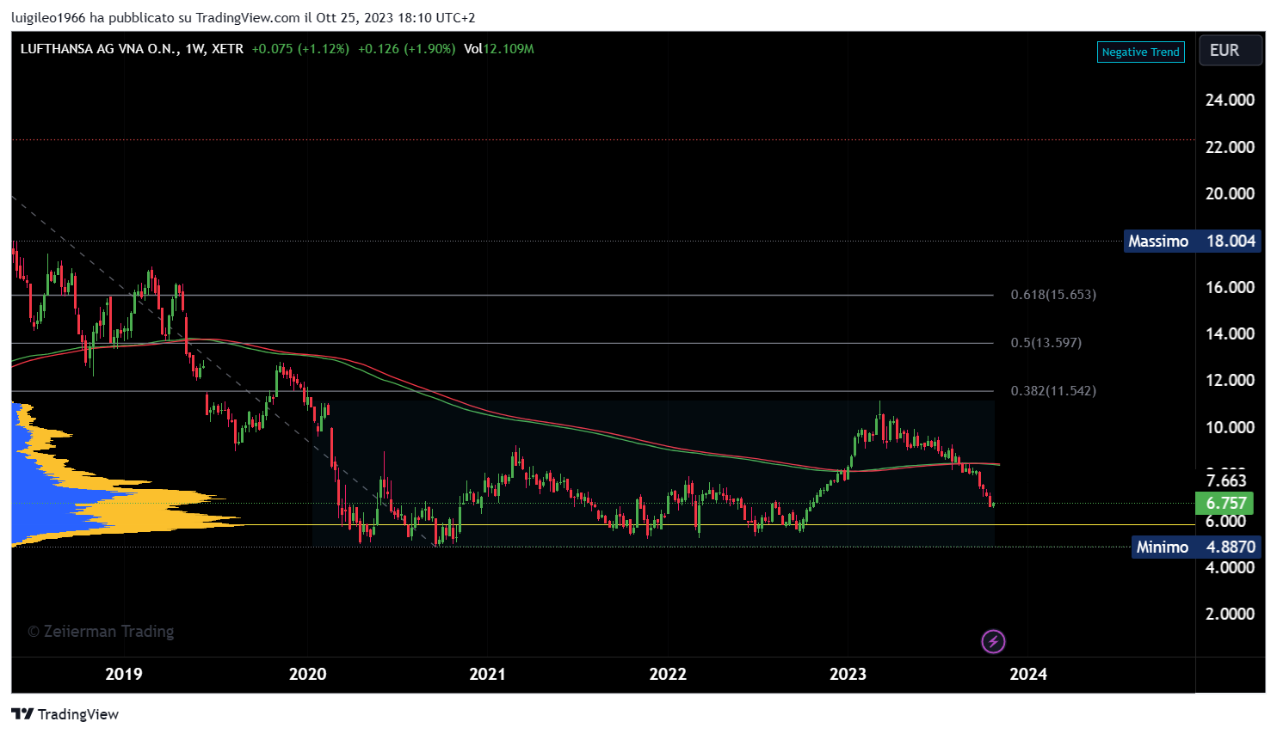Click the 2022 label on the time axis
The height and width of the screenshot is (734, 1277).
click(668, 674)
